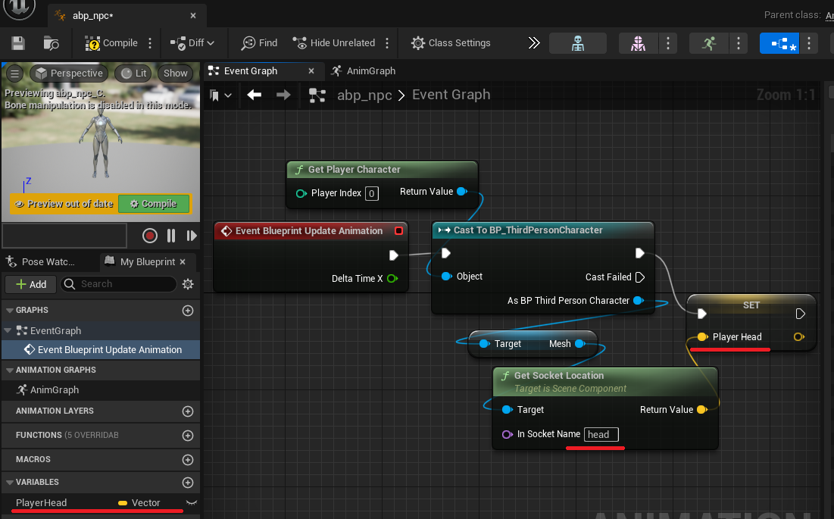The height and width of the screenshot is (519, 834).
Task: Add a new variable
Action: tap(188, 483)
